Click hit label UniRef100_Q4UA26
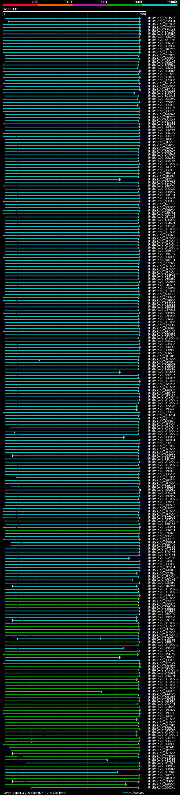The height and width of the screenshot is (795, 180). [x=161, y=673]
